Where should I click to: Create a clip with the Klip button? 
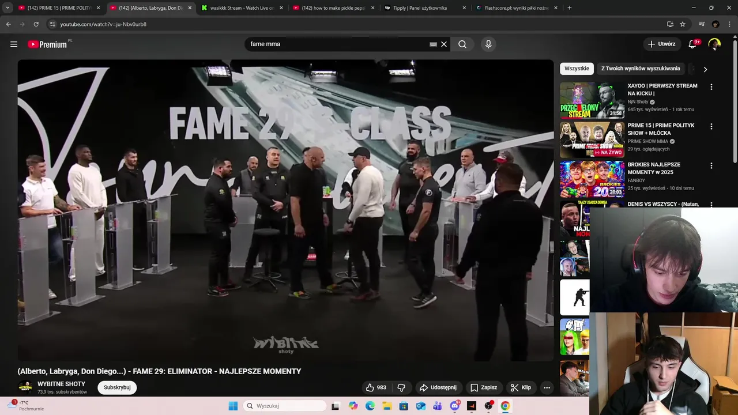[x=521, y=387]
